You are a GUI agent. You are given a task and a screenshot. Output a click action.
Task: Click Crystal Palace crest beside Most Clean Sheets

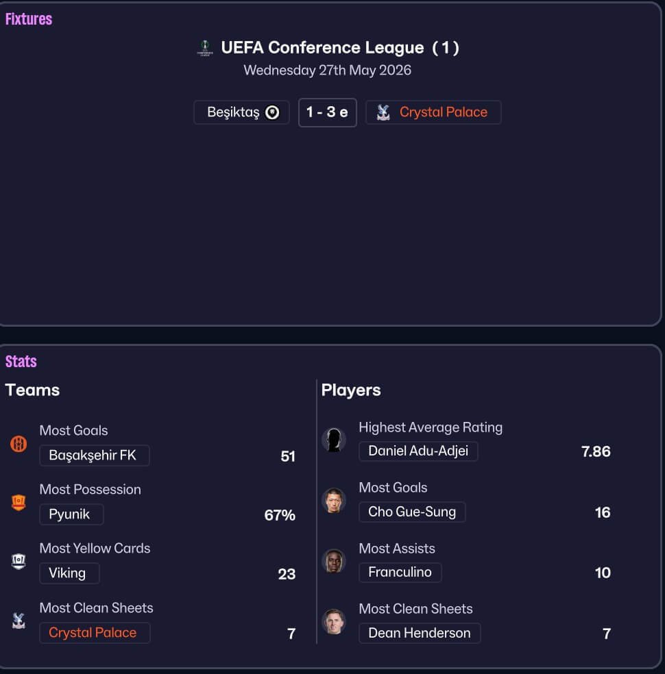pyautogui.click(x=19, y=621)
